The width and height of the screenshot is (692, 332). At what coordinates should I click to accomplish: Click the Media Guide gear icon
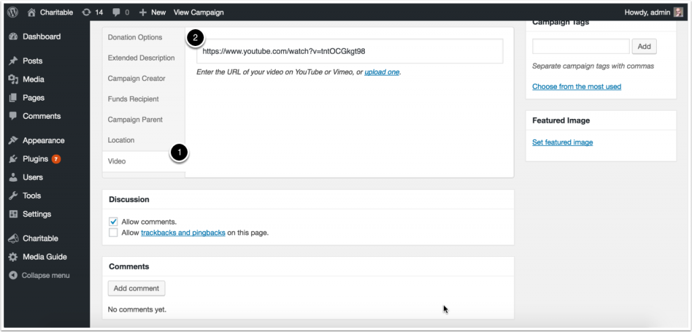[14, 256]
